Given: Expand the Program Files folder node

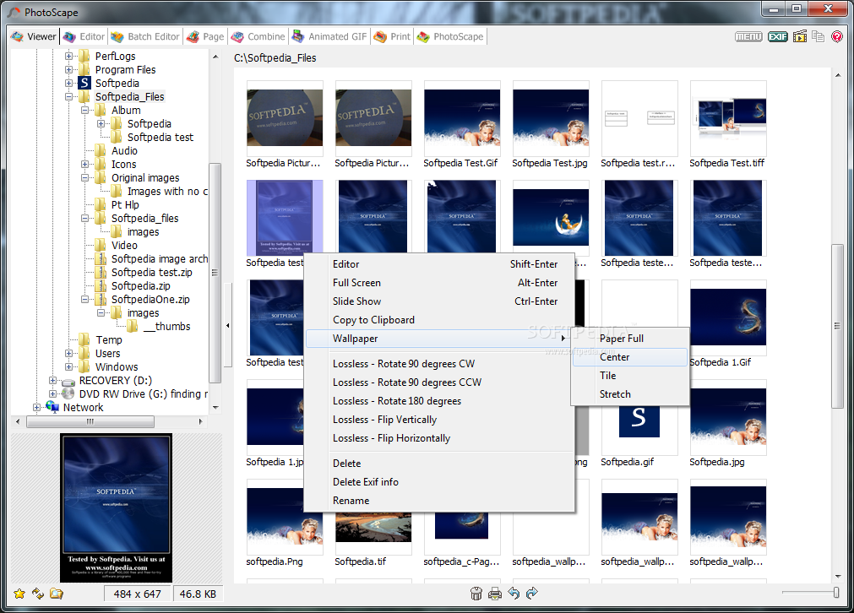Looking at the screenshot, I should 68,70.
